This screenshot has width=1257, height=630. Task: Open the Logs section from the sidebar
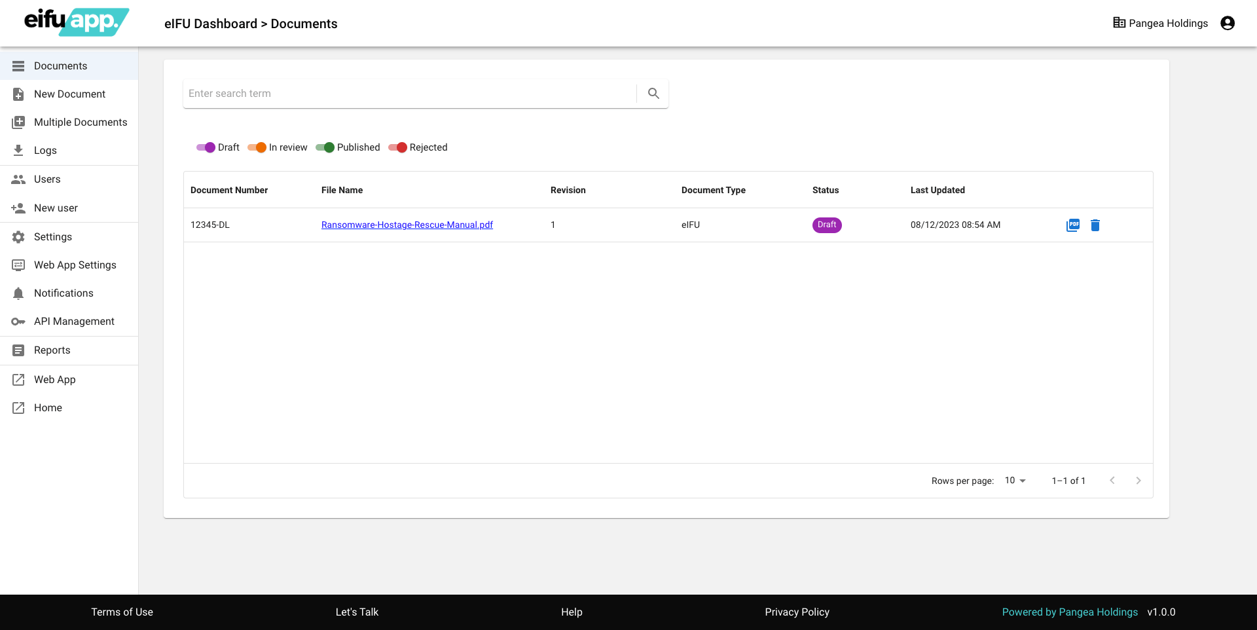pyautogui.click(x=45, y=150)
